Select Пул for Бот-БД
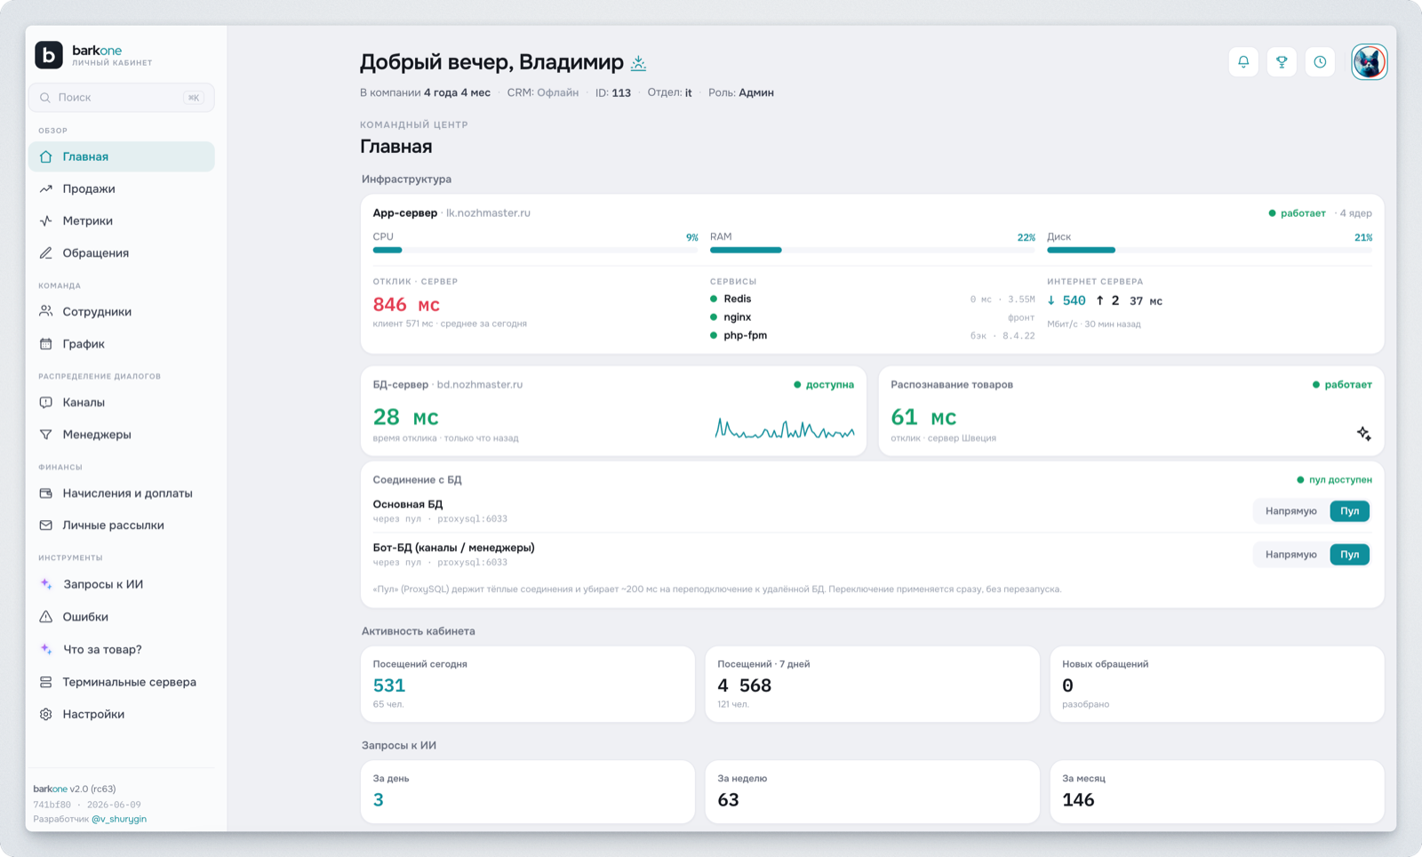Viewport: 1422px width, 857px height. 1349,555
